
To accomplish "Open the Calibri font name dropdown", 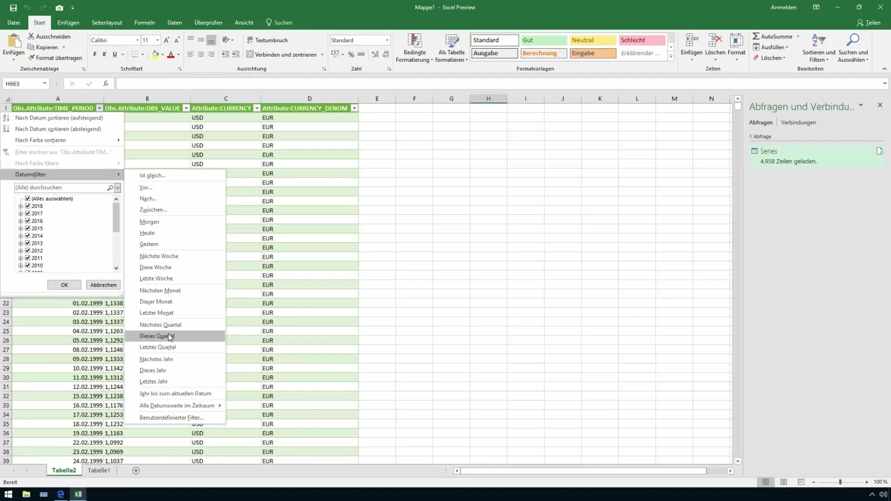I will pyautogui.click(x=137, y=40).
